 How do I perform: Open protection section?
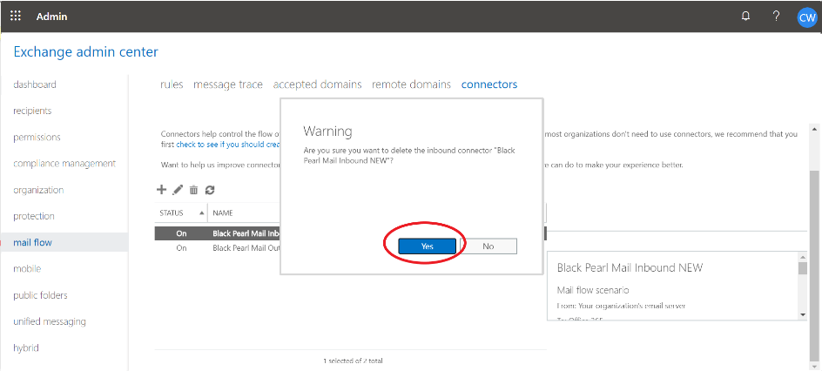coord(34,216)
